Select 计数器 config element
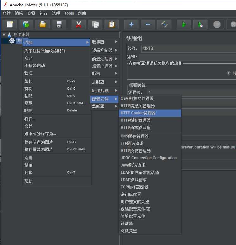Image resolution: width=236 pixels, height=245 pixels. click(150, 223)
